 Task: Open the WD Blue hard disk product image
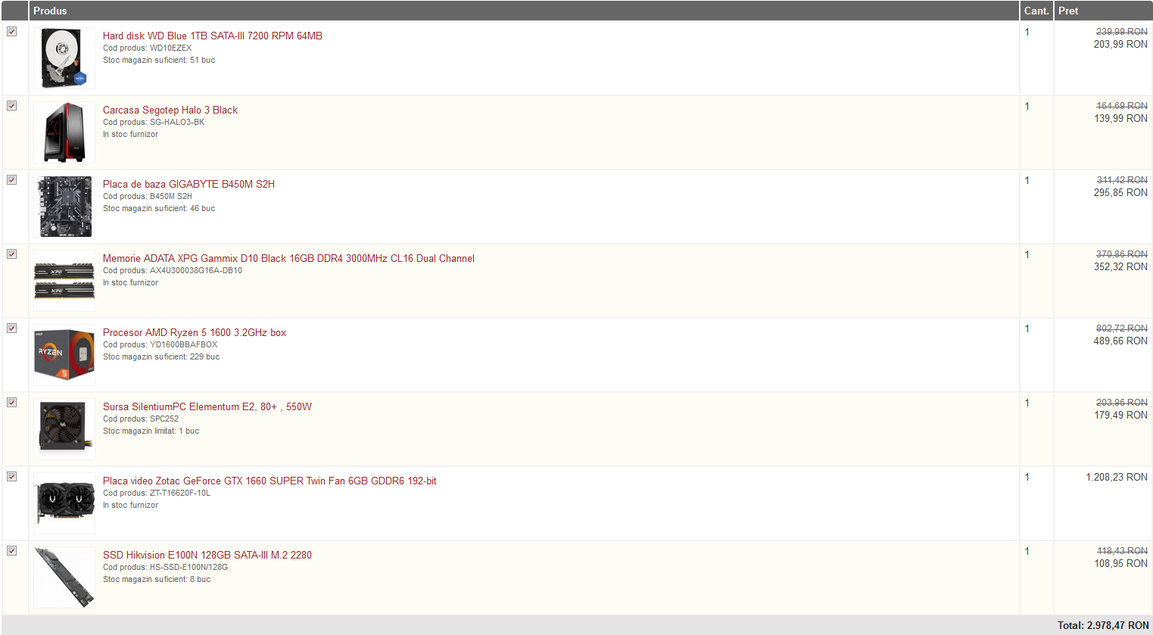(64, 58)
